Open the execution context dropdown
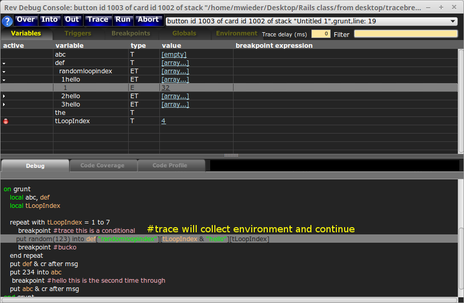This screenshot has width=464, height=303. (x=453, y=22)
